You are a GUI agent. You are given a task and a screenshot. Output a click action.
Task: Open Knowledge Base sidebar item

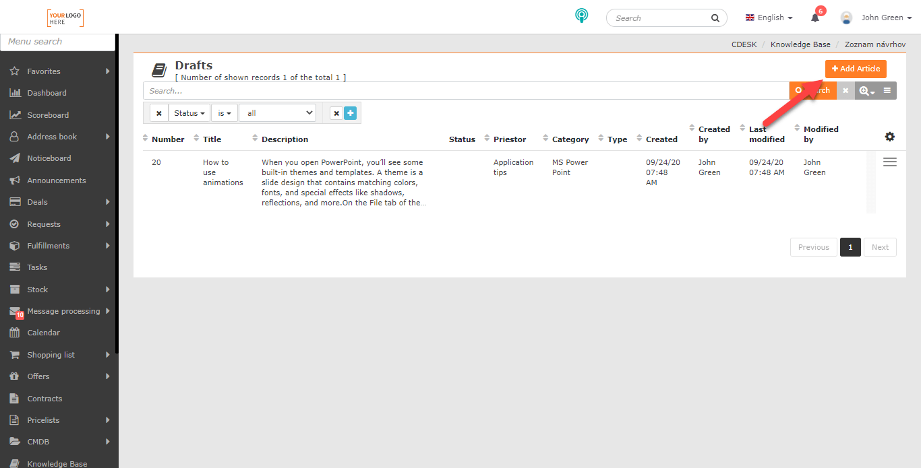click(57, 463)
